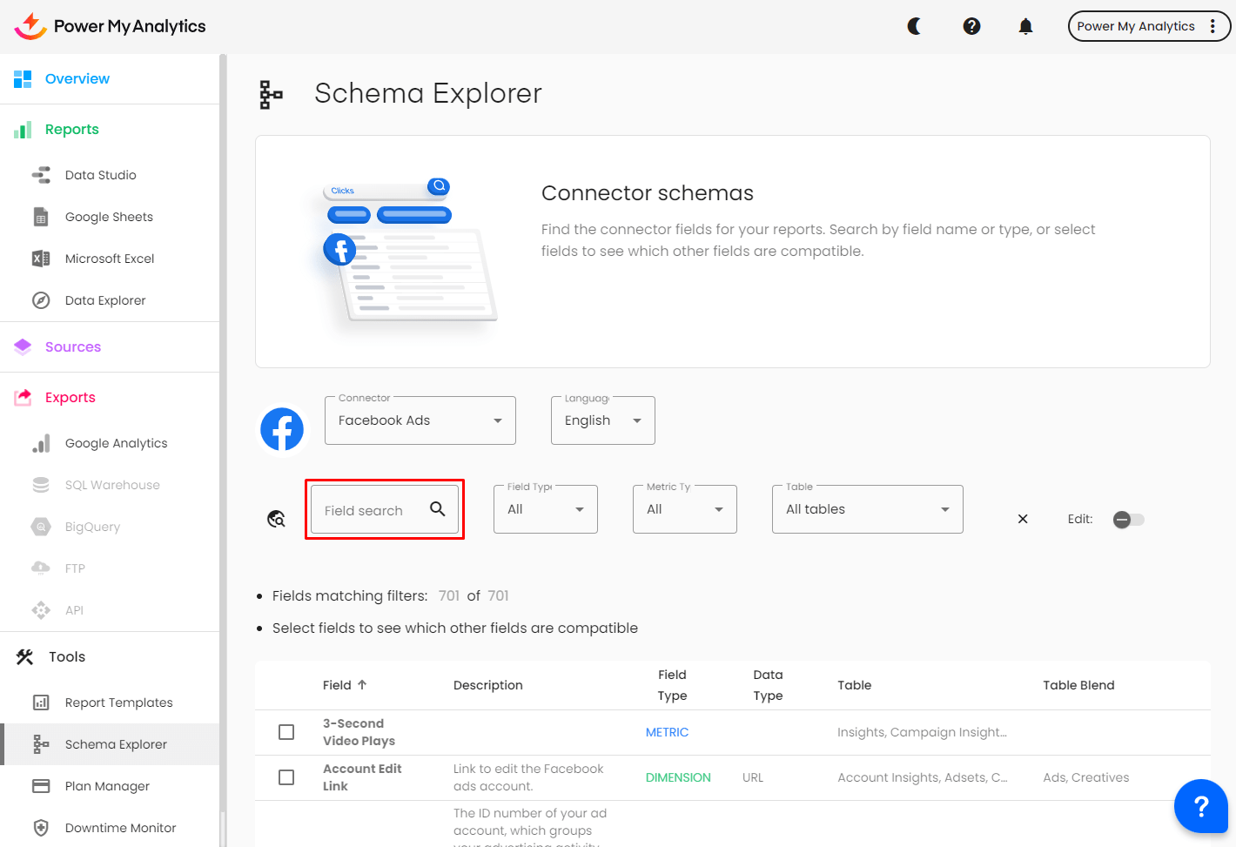This screenshot has height=847, width=1236.
Task: Go to Overview in sidebar
Action: [x=77, y=79]
